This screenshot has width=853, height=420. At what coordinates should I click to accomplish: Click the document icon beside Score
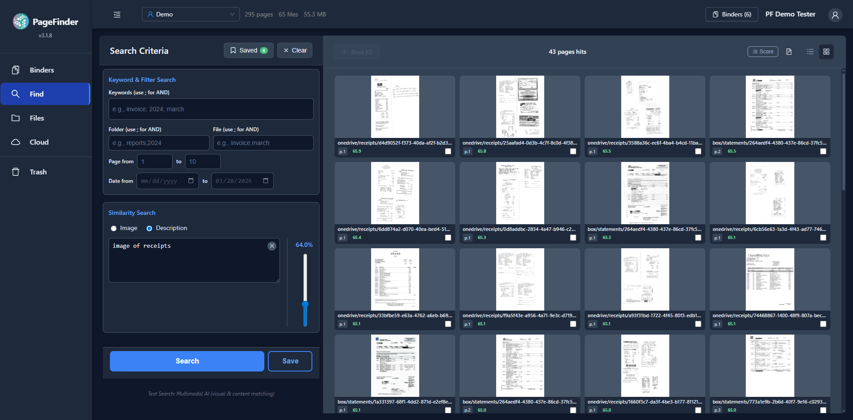coord(789,52)
